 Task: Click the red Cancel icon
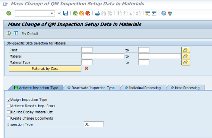click(x=88, y=13)
